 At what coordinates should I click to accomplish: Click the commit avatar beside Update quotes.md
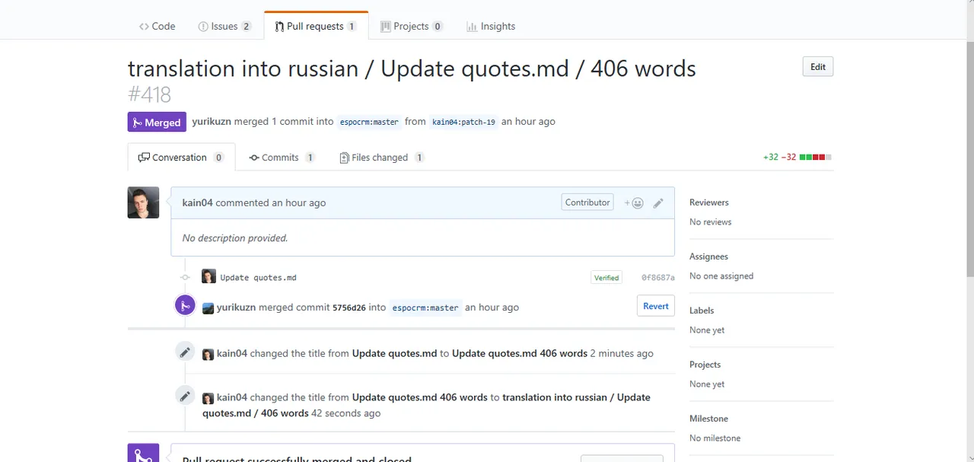click(x=208, y=276)
